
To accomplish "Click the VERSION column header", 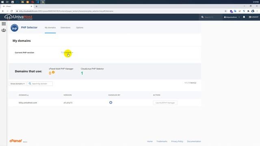I will (67, 95).
